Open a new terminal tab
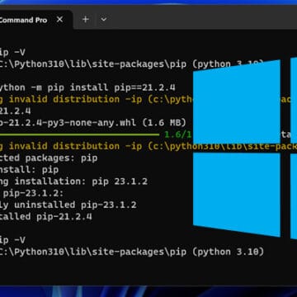Screen dimensions: 297x297 point(86,20)
